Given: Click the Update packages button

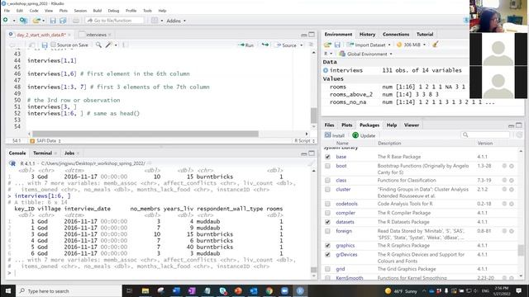Looking at the screenshot, I should [x=364, y=135].
